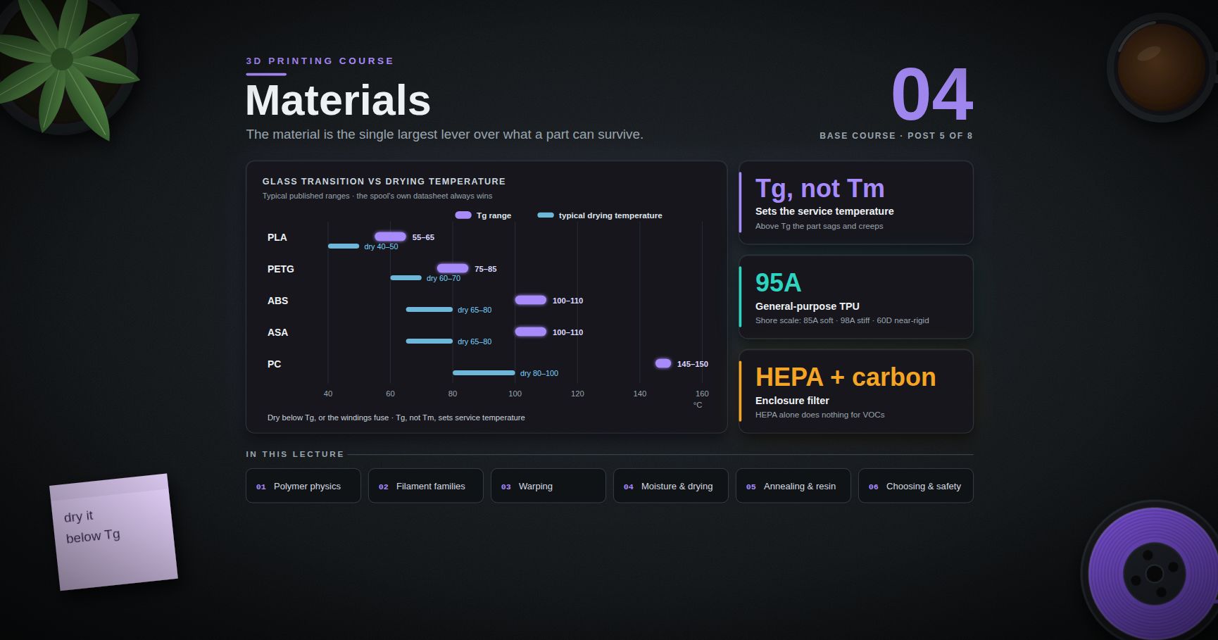Click the °C axis unit label
Viewport: 1218px width, 640px height.
(x=698, y=405)
